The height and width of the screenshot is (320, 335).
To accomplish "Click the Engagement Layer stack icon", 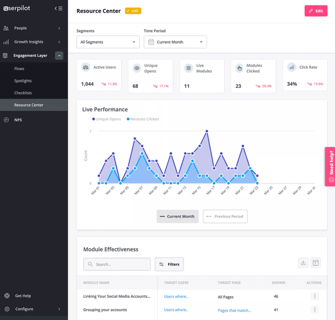I will click(5, 55).
